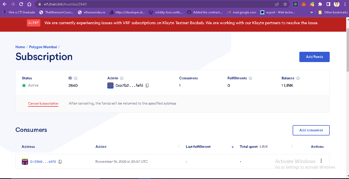This screenshot has width=349, height=179.
Task: Open the colorful extension next to MetaMask
Action: 312,4
